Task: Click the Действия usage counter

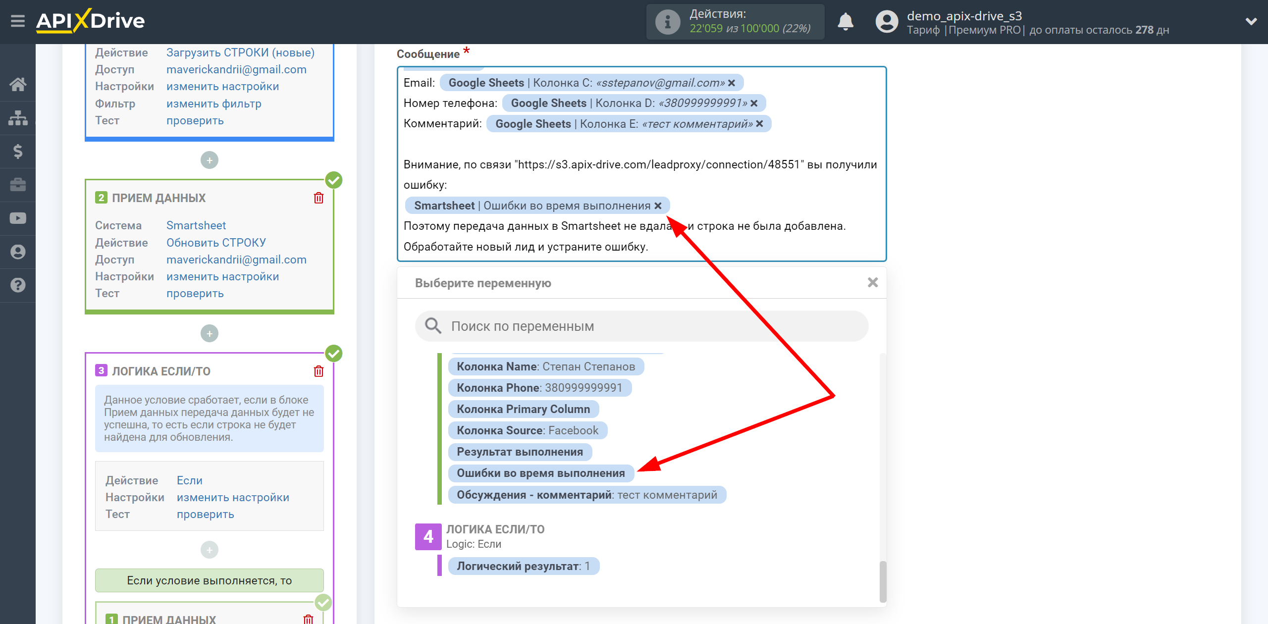Action: pyautogui.click(x=736, y=22)
